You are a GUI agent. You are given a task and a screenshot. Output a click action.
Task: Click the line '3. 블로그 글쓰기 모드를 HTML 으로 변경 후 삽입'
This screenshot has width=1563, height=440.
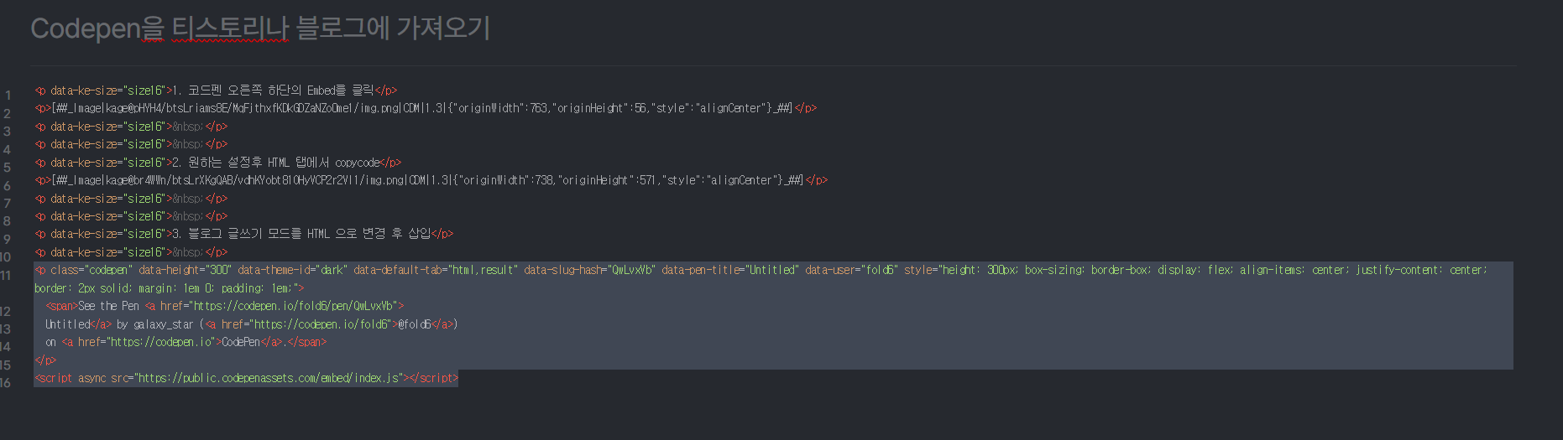[x=243, y=234]
